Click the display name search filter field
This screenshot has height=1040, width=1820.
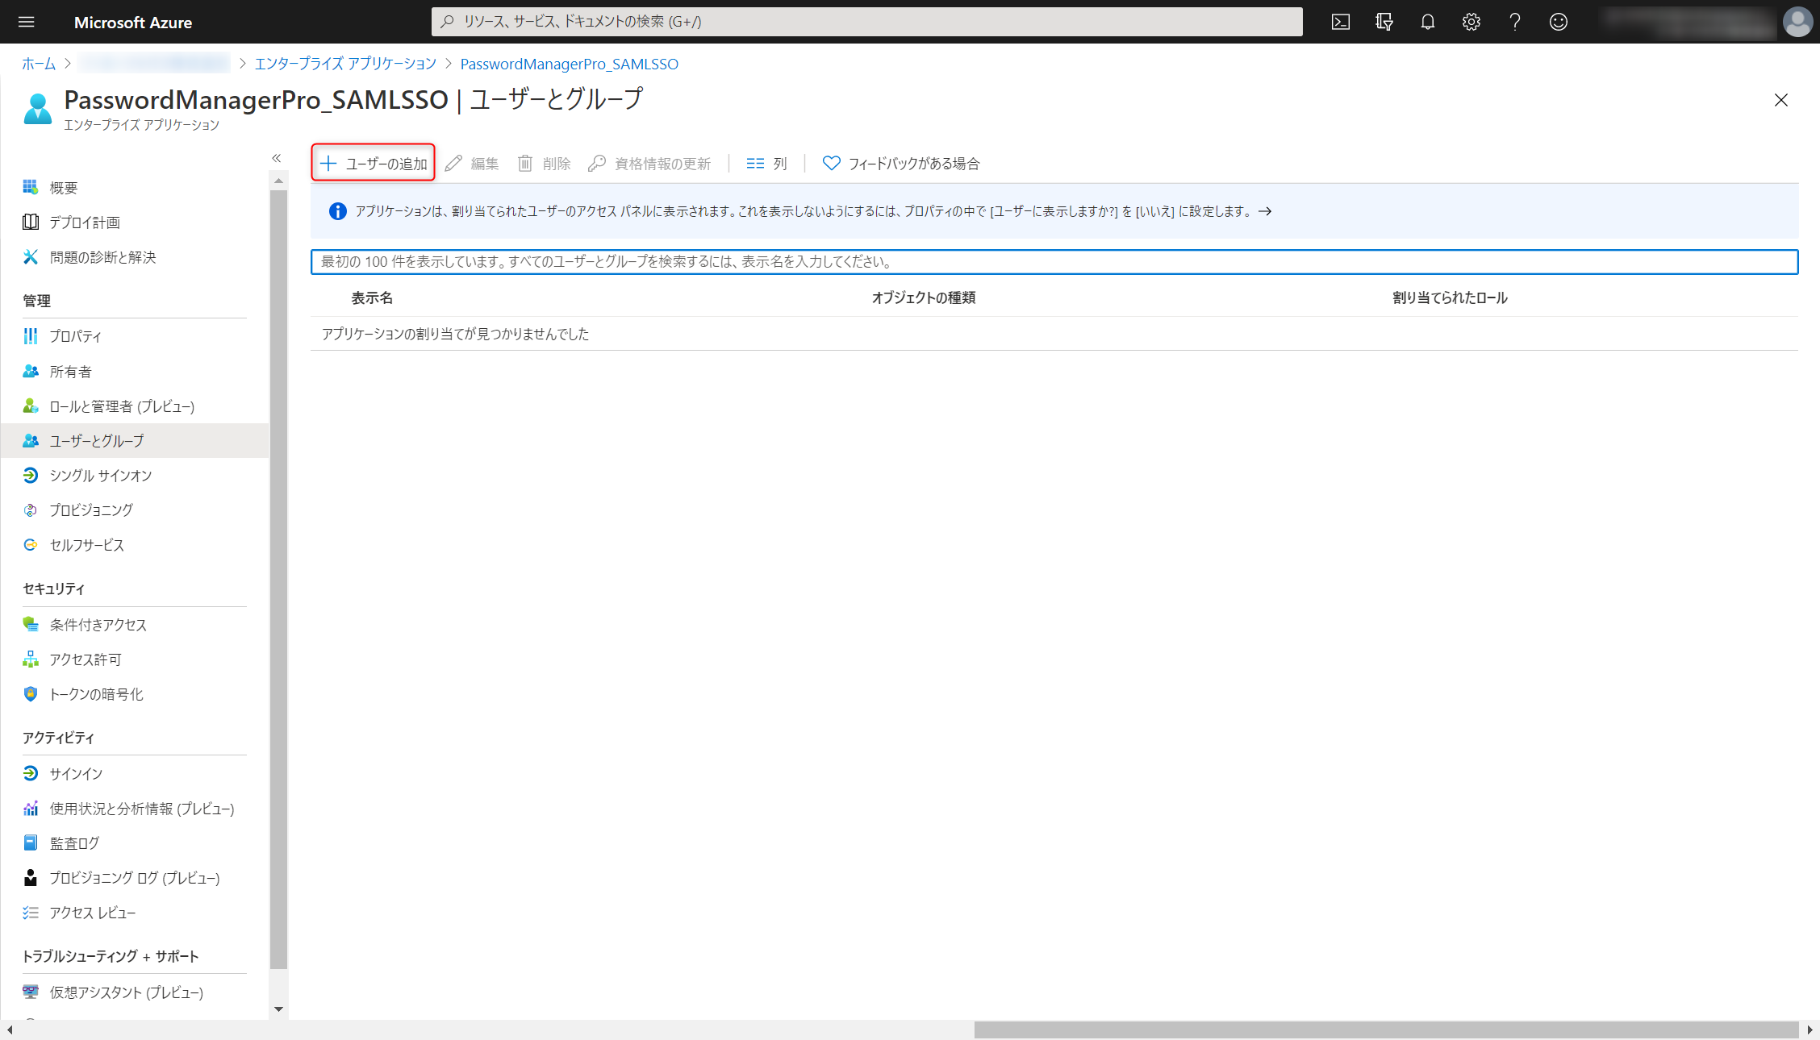pos(1054,262)
